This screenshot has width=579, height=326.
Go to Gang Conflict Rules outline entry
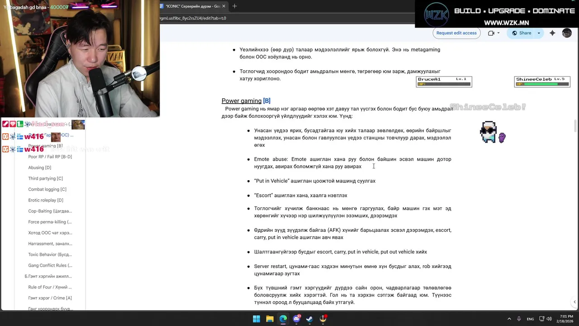(50, 265)
